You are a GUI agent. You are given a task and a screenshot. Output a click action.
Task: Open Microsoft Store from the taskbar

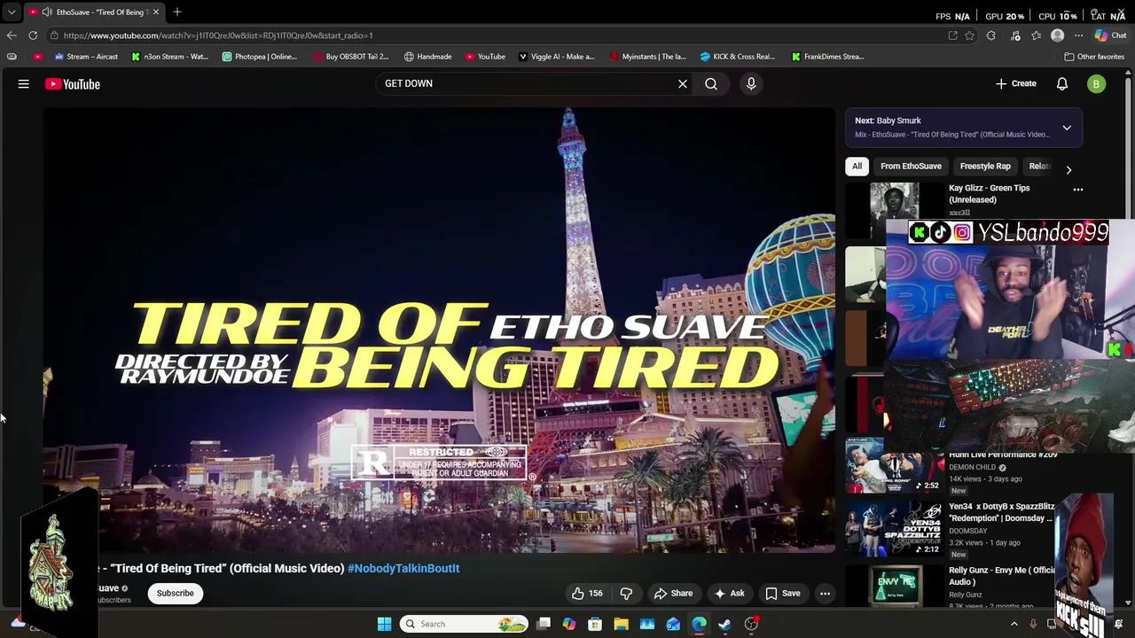point(595,624)
